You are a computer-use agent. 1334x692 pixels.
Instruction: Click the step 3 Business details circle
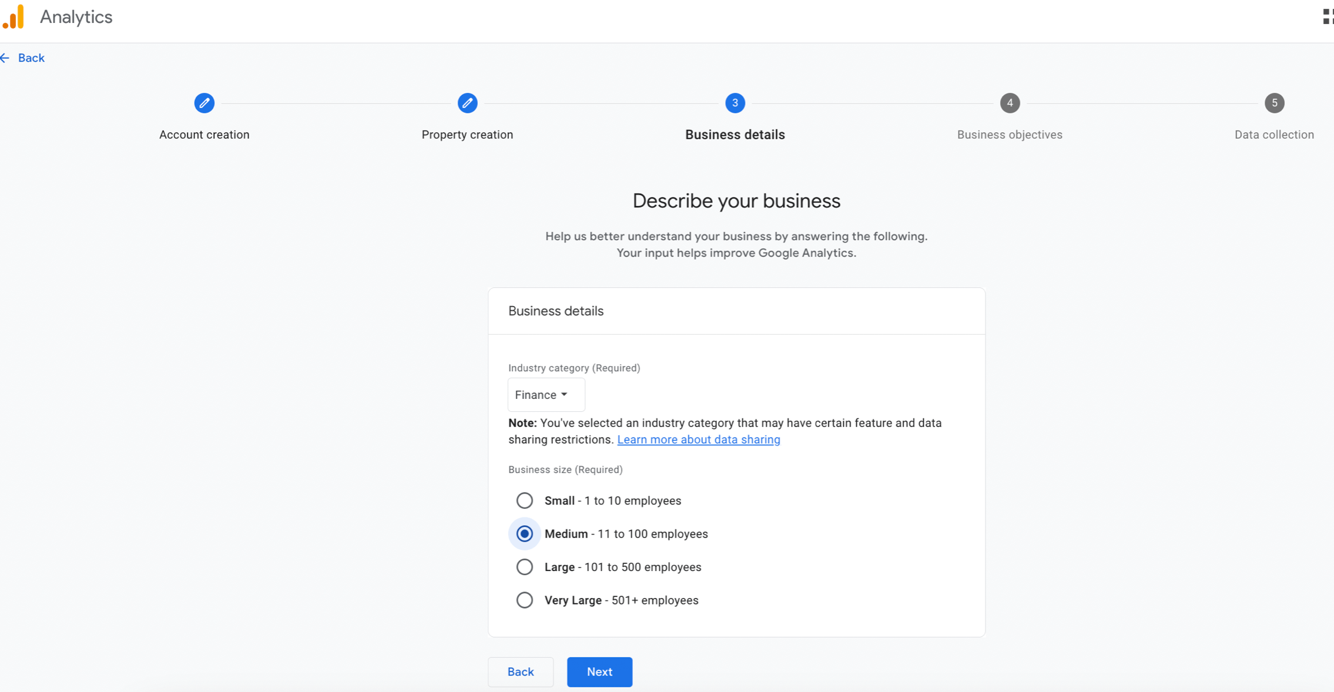735,103
